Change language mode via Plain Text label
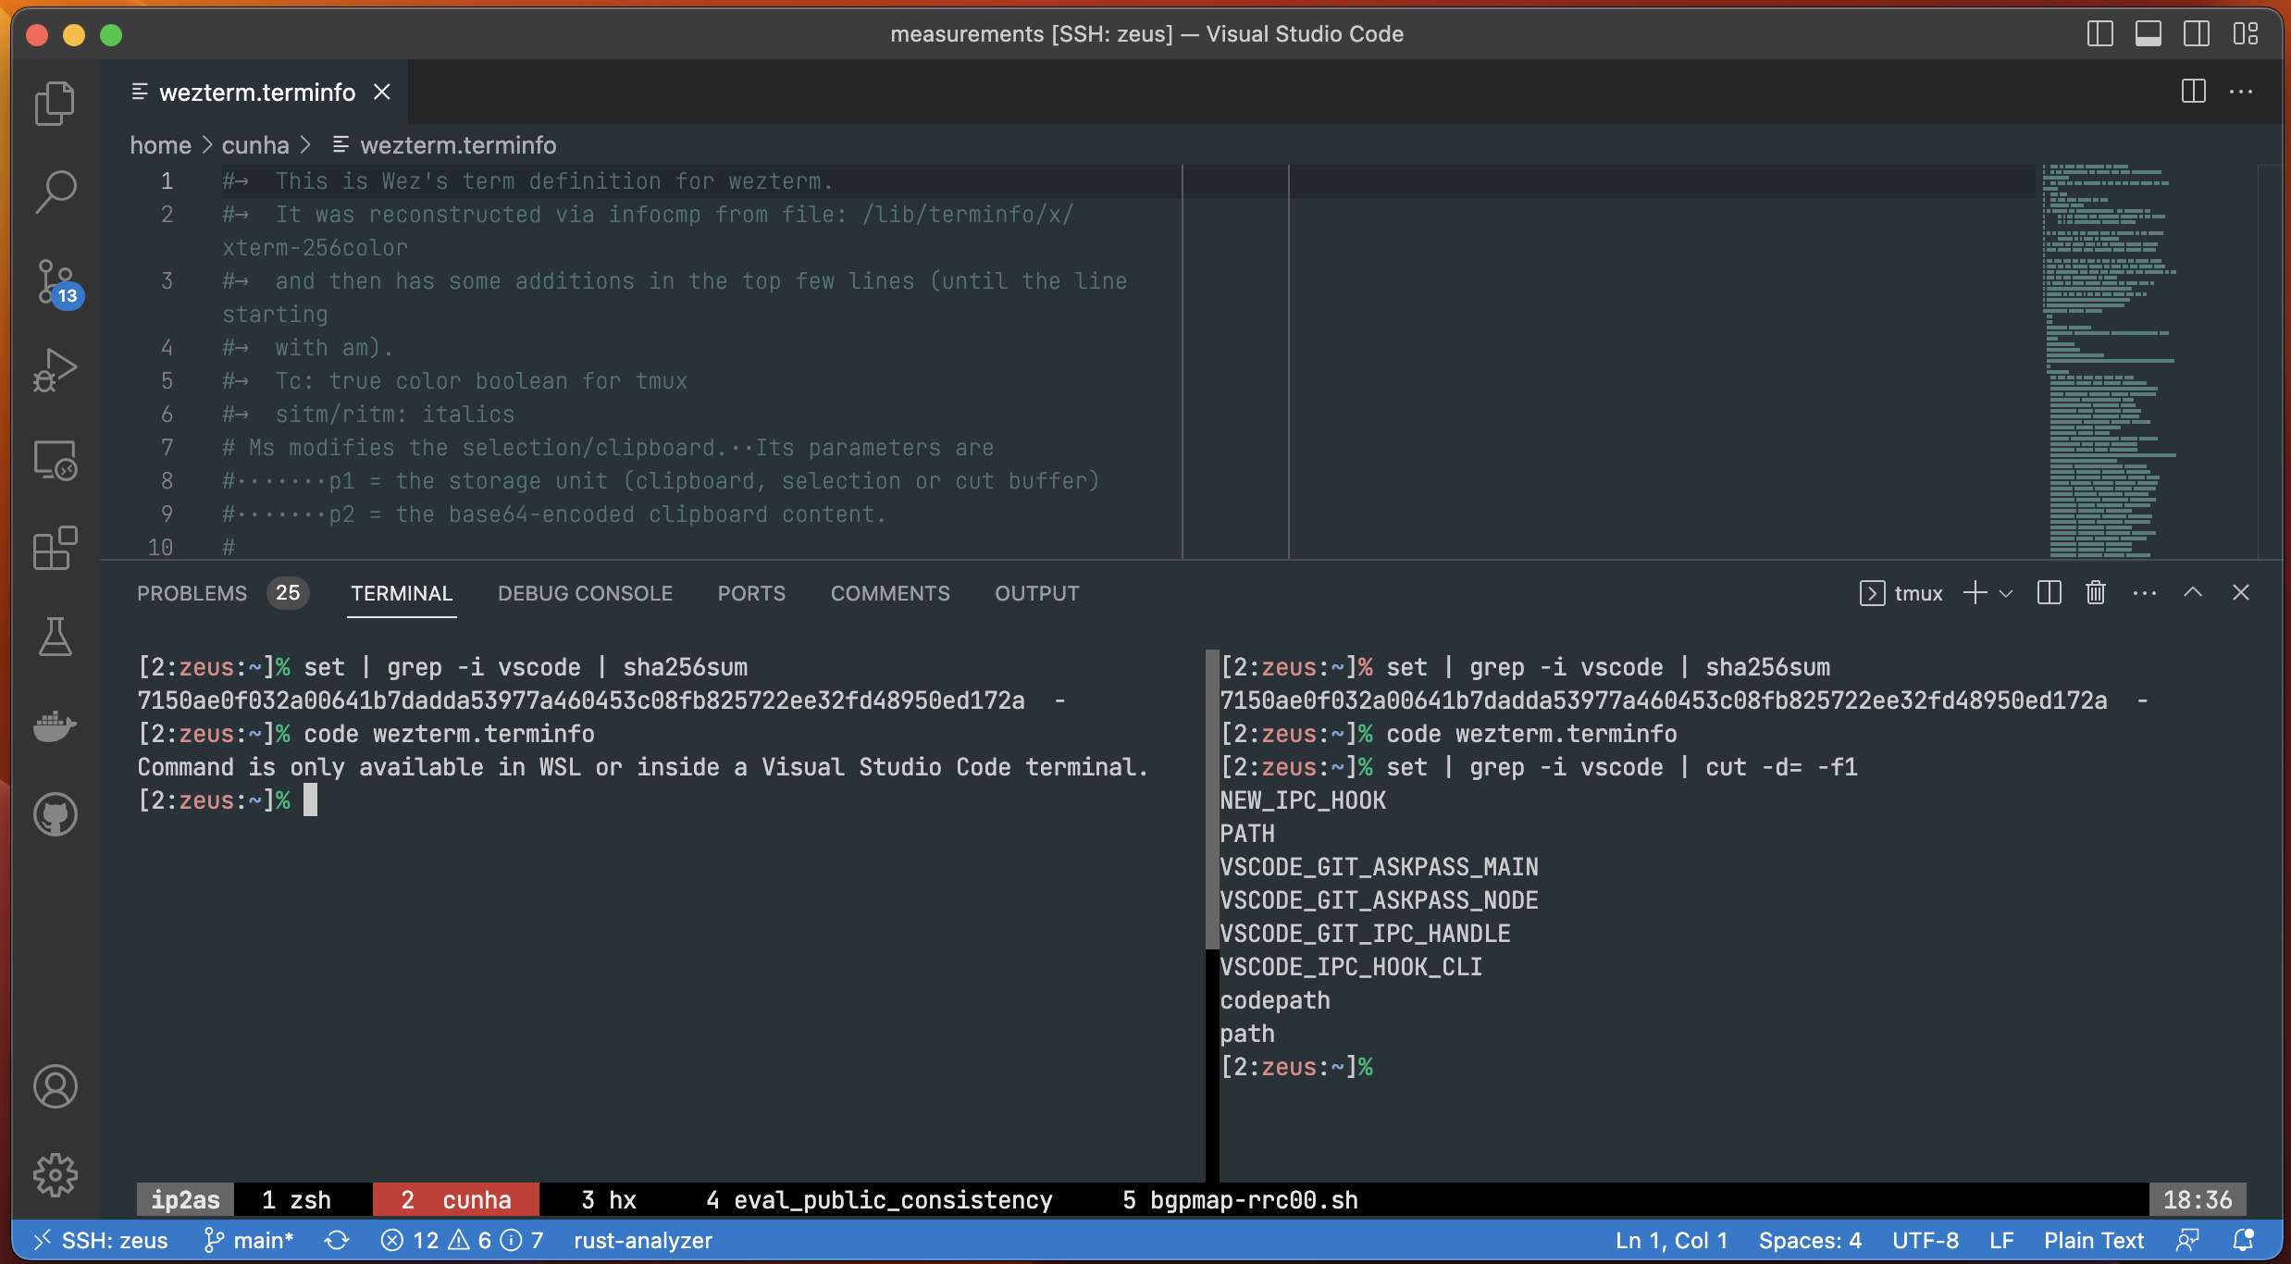Screen dimensions: 2291x1264 click(2093, 1240)
